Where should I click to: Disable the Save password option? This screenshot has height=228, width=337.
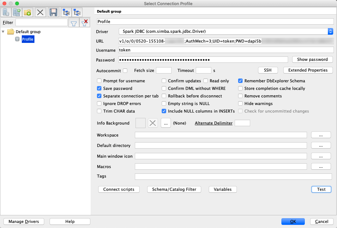point(99,88)
